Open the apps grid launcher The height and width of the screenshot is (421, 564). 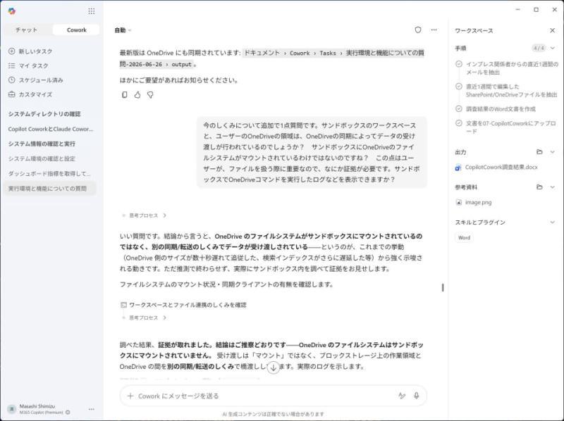pos(92,11)
